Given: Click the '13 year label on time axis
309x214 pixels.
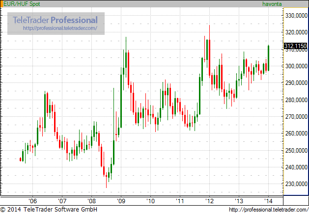Looking at the screenshot, I should pyautogui.click(x=239, y=201).
